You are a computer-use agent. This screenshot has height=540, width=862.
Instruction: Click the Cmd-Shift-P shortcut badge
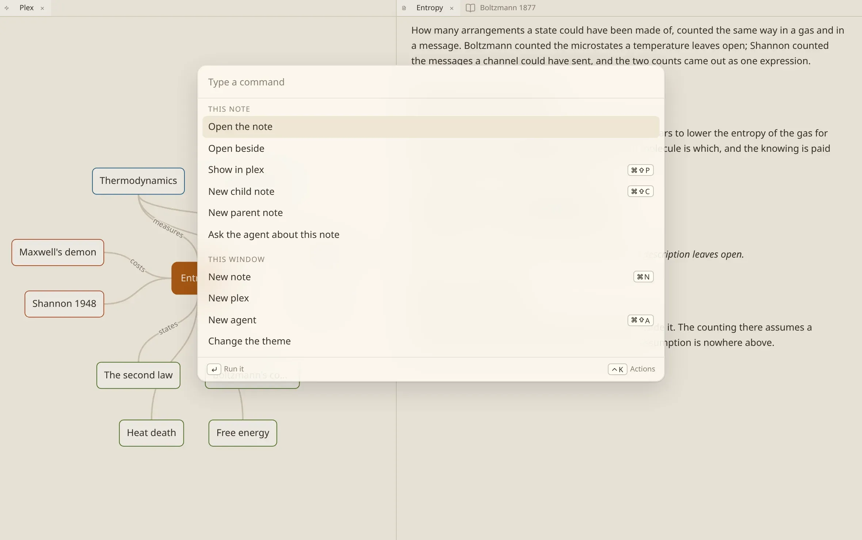(x=640, y=170)
